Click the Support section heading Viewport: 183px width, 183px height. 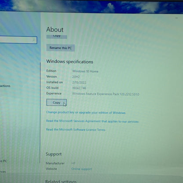coord(54,154)
